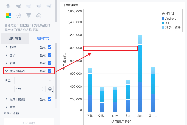Toggle the 纵向网络线 显示 checkbox

point(49,99)
